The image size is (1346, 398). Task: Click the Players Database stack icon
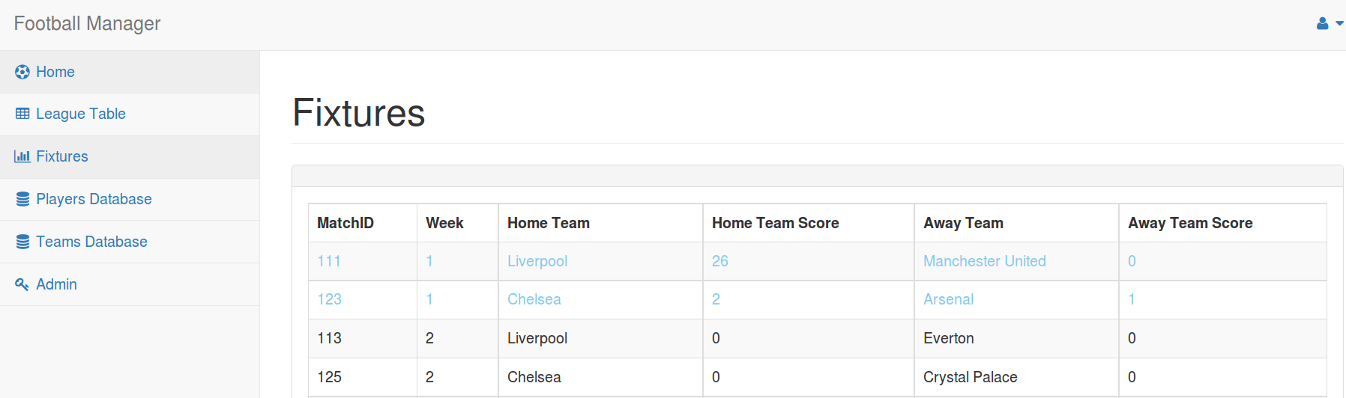pos(22,199)
